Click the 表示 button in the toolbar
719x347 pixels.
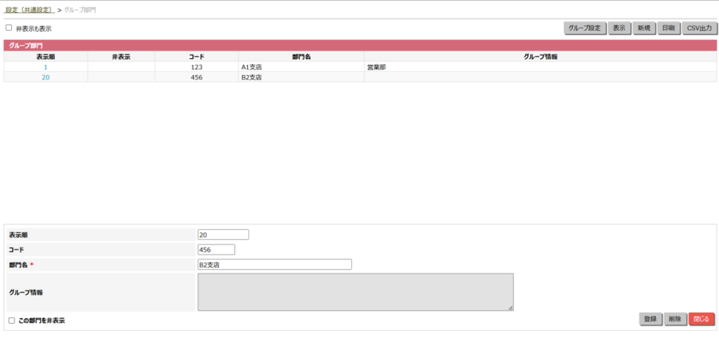tap(618, 28)
